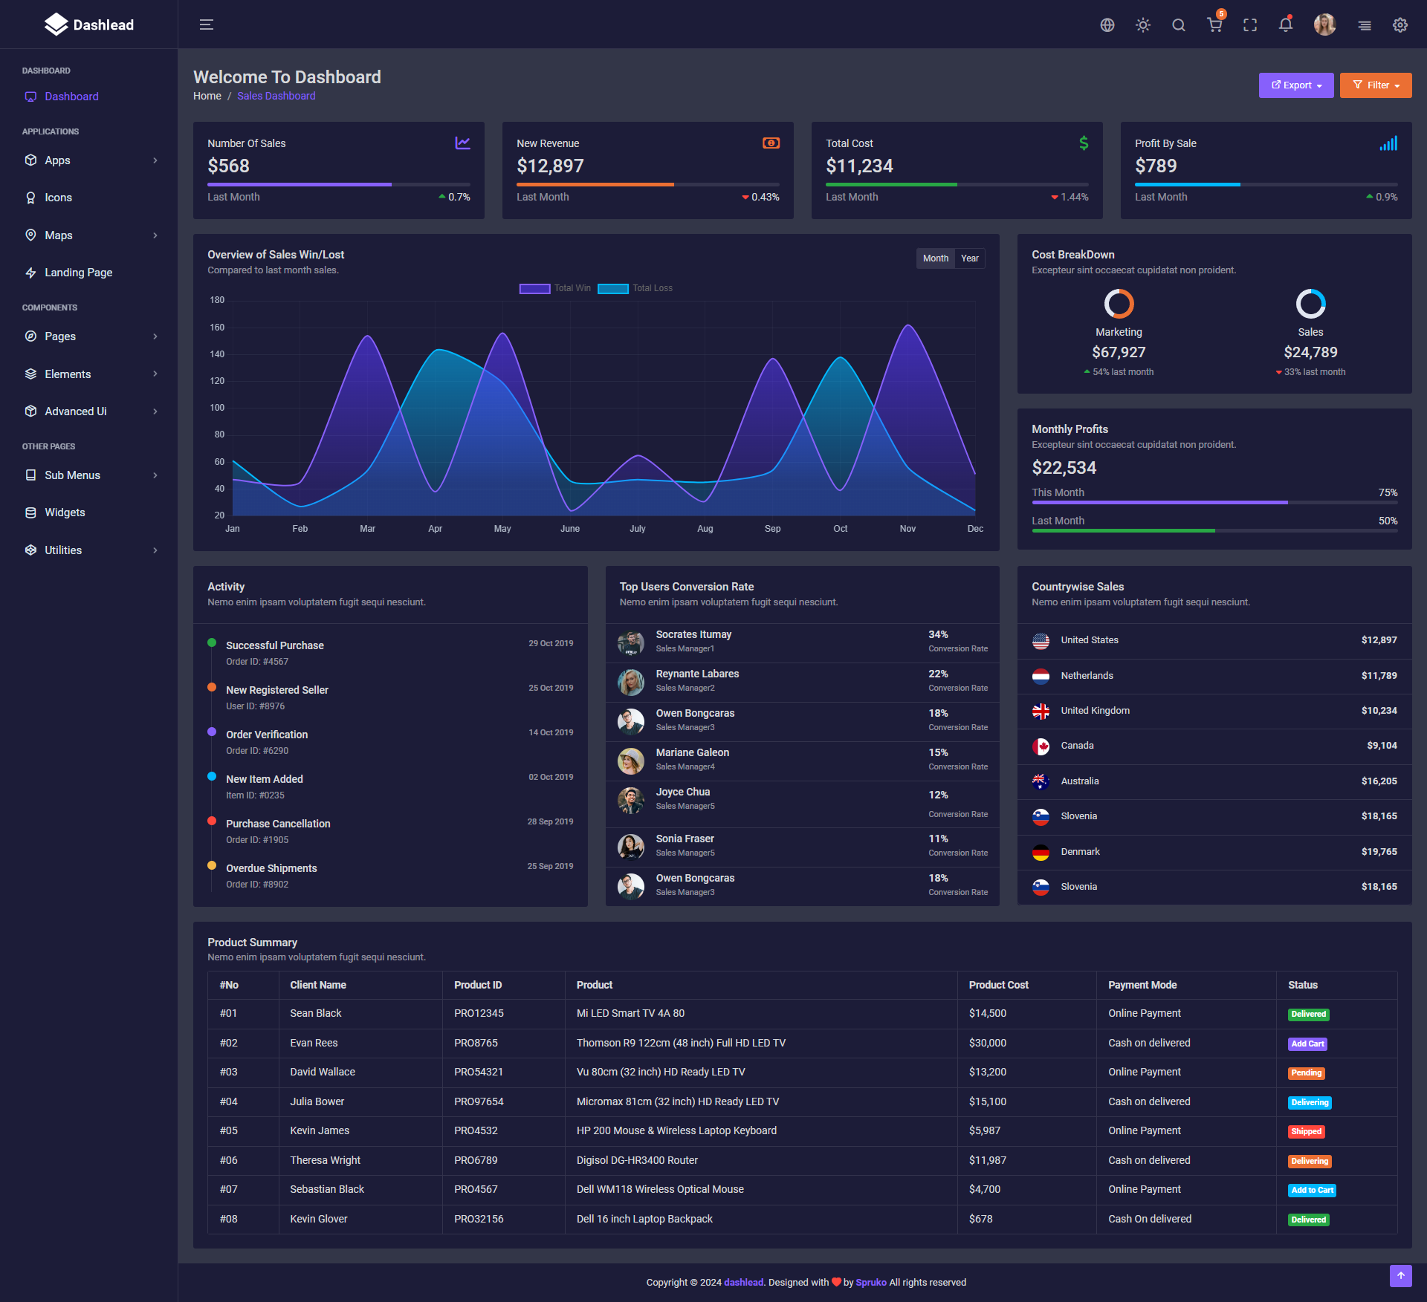The height and width of the screenshot is (1302, 1427).
Task: Click the scroll-to-top arrow button
Action: click(1400, 1275)
